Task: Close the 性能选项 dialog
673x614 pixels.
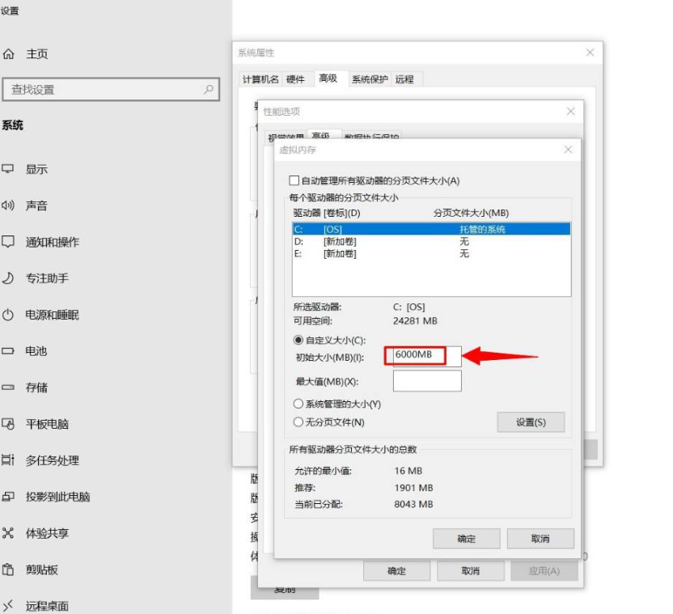Action: (x=571, y=112)
